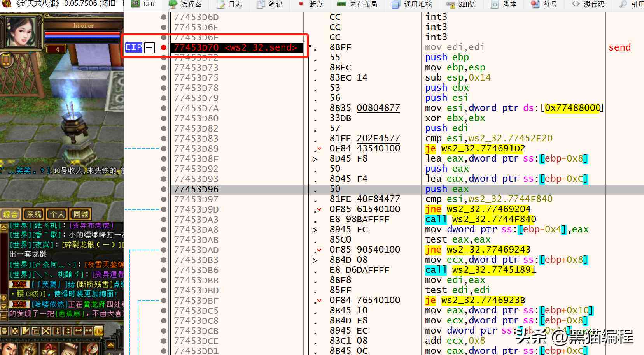Click the game window title icon
The width and height of the screenshot is (644, 355).
point(7,4)
